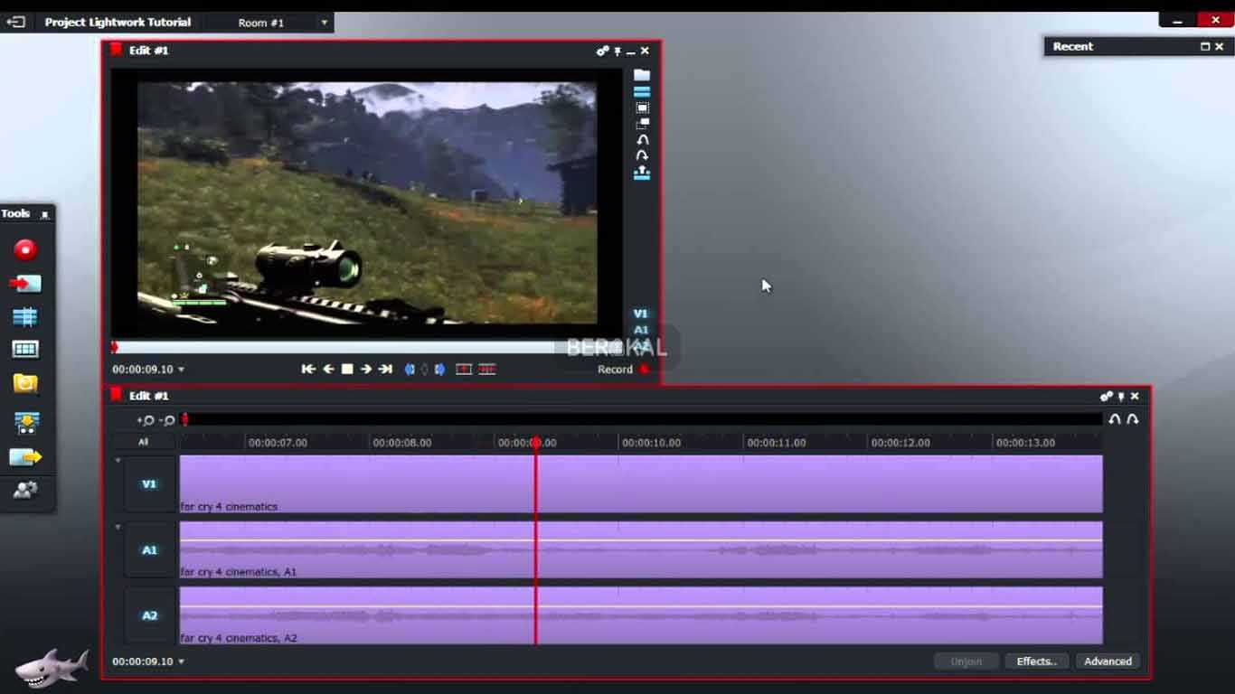Open the Export tool in Tools panel
Screen dimensions: 1235x694
tap(25, 457)
